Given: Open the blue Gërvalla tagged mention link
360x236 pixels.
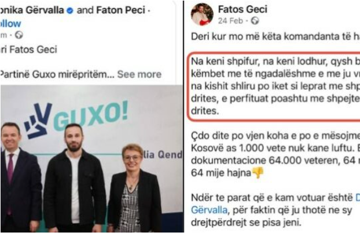Looking at the screenshot, I should point(209,210).
